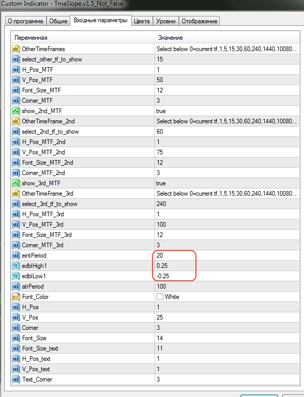Open the 'О программе' tab
Image resolution: width=304 pixels, height=397 pixels.
[x=26, y=21]
